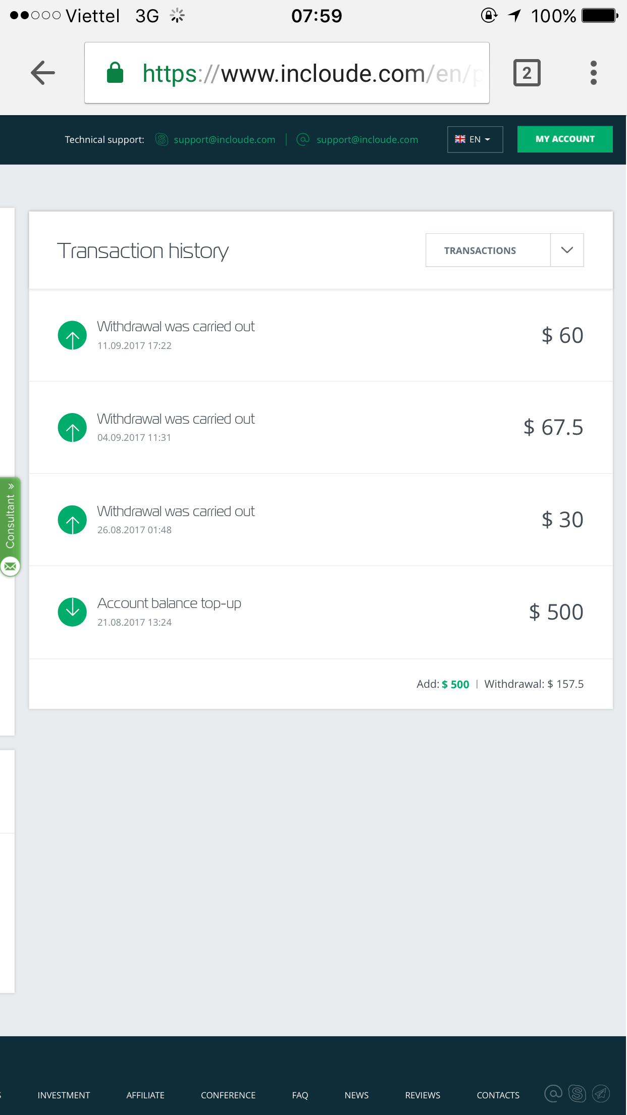Click the chevron beside the TRANSACTIONS filter
Viewport: 627px width, 1115px height.
567,250
